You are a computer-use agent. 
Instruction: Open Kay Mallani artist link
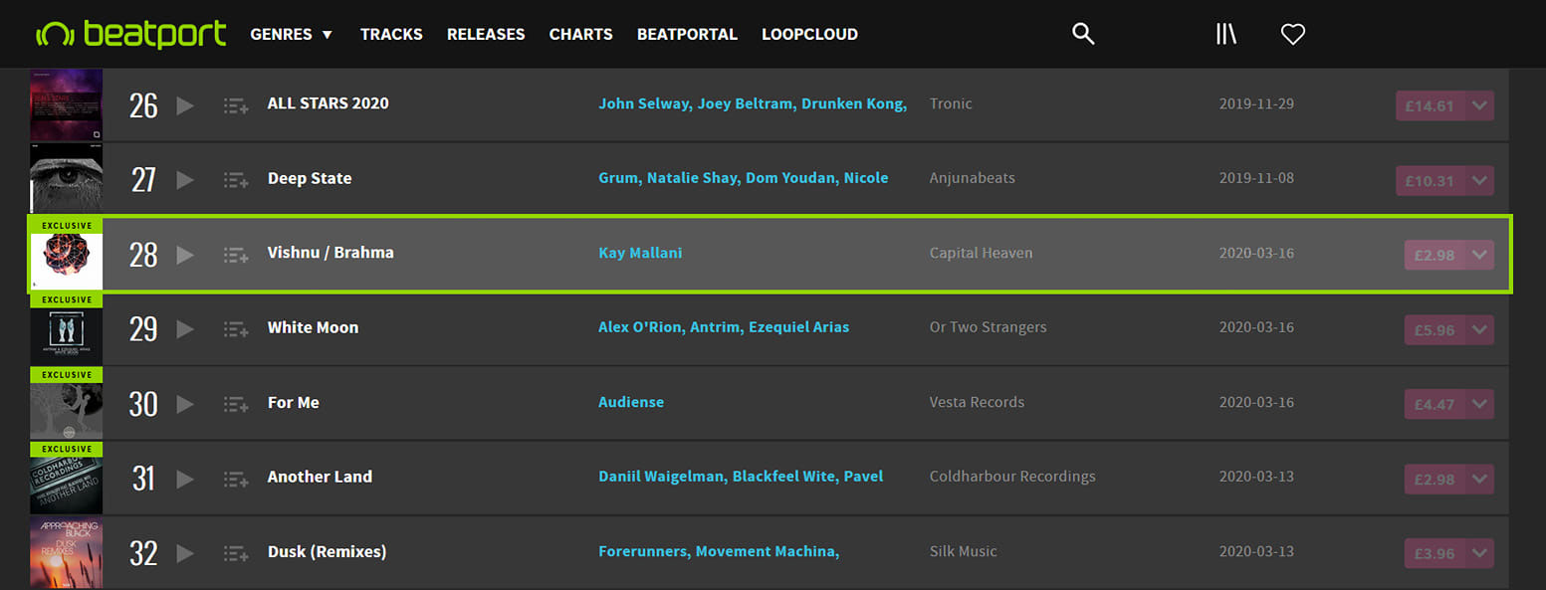(x=640, y=253)
